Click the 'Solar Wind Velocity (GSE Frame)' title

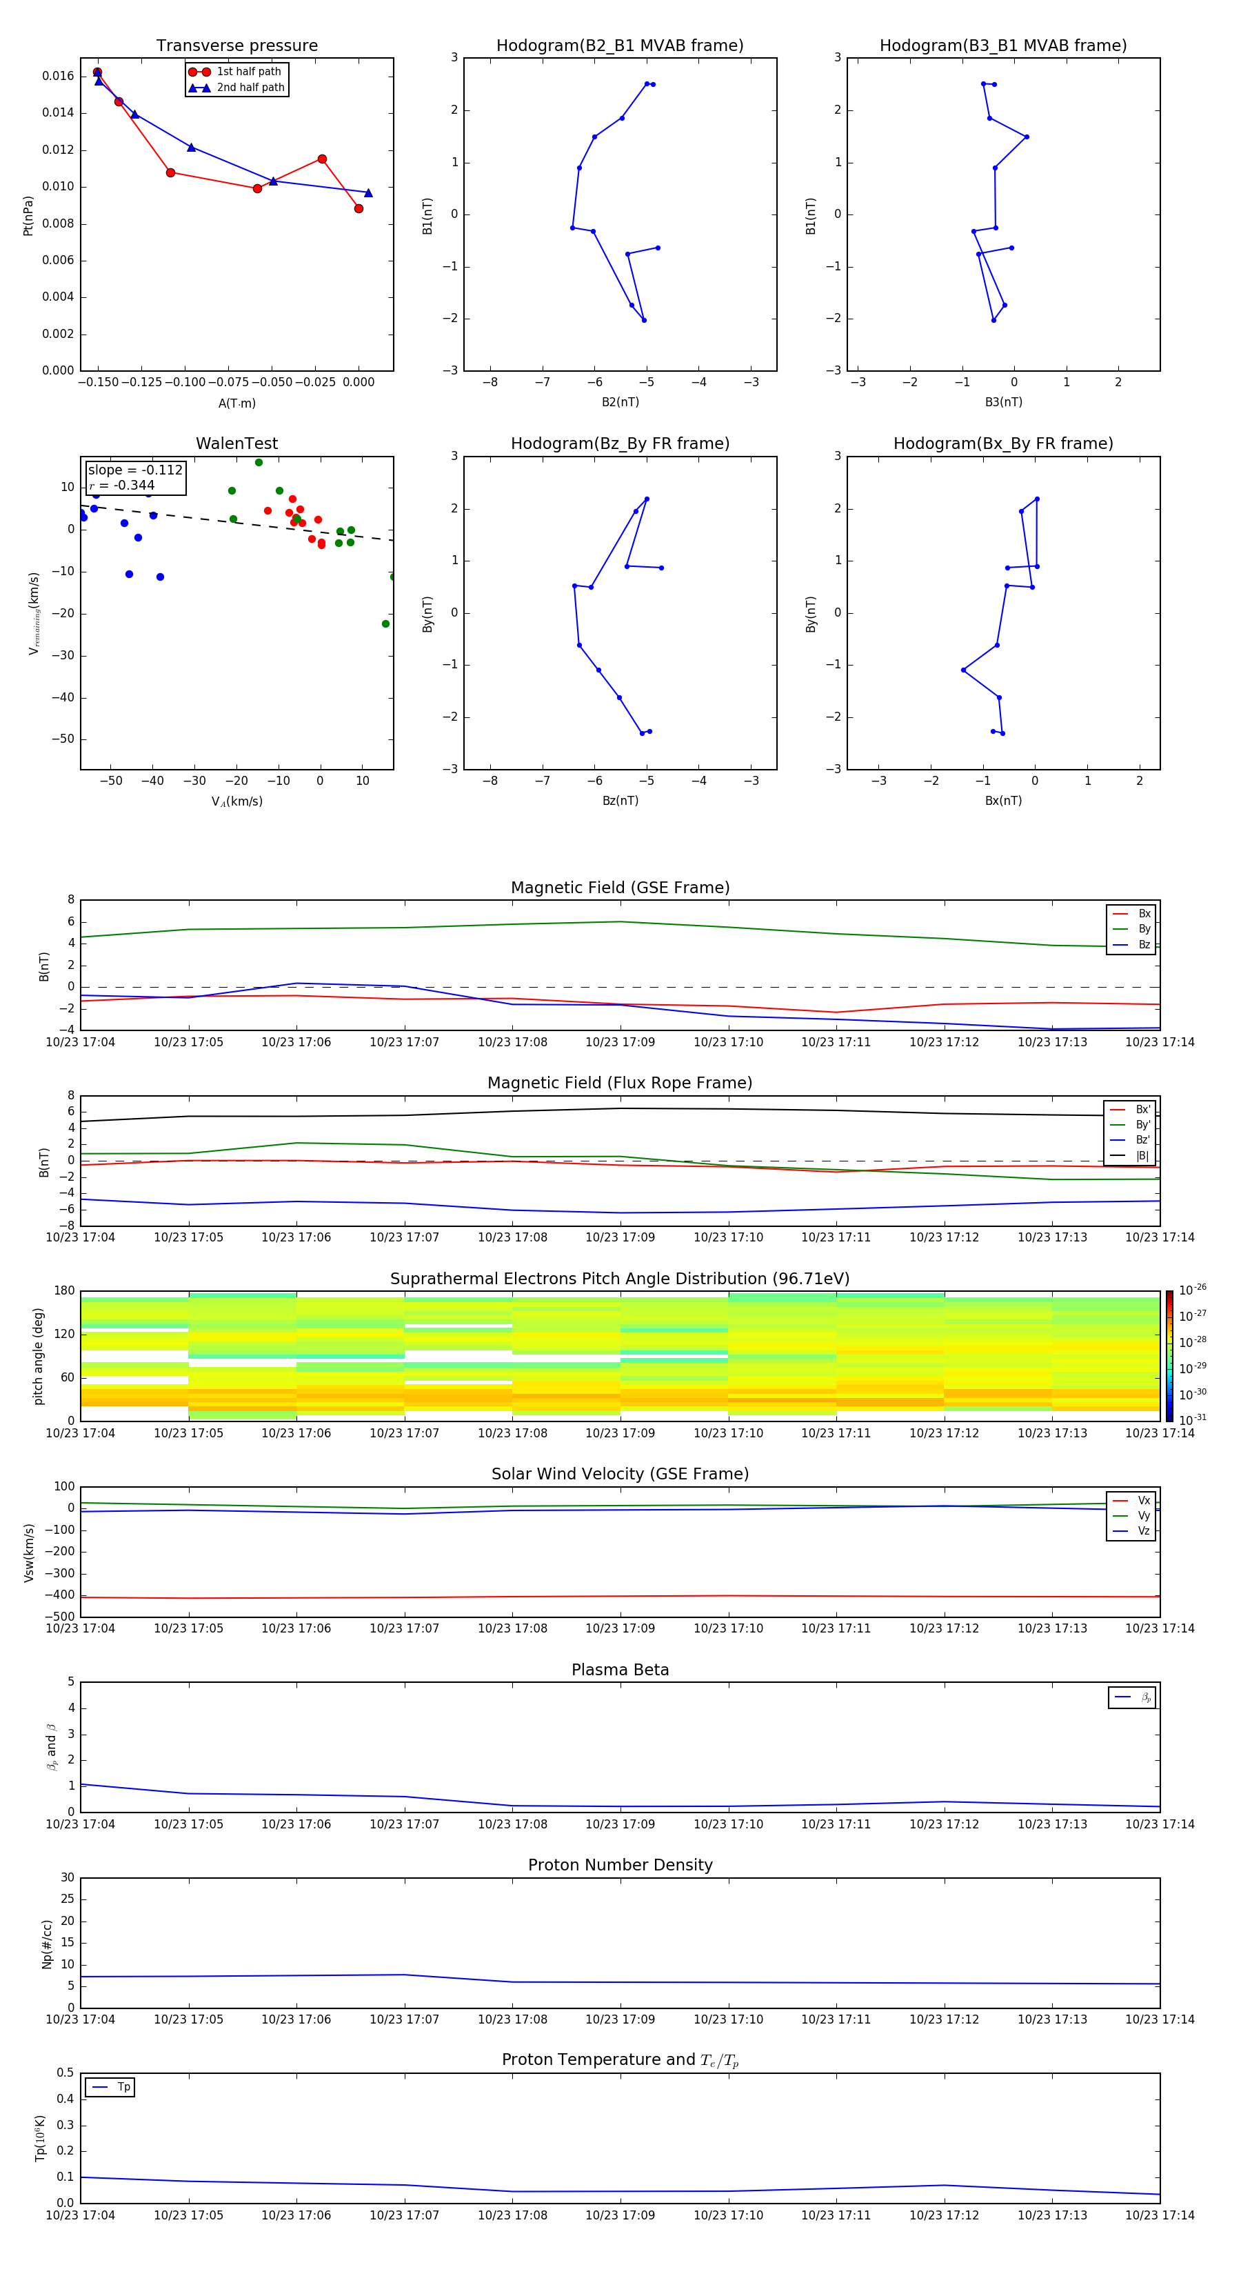coord(620,1475)
